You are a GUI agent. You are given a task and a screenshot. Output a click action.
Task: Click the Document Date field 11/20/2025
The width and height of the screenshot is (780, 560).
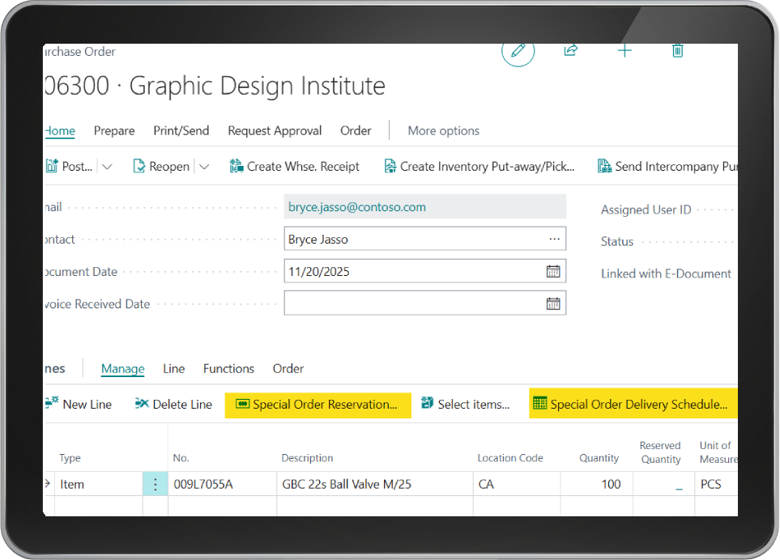pyautogui.click(x=424, y=271)
